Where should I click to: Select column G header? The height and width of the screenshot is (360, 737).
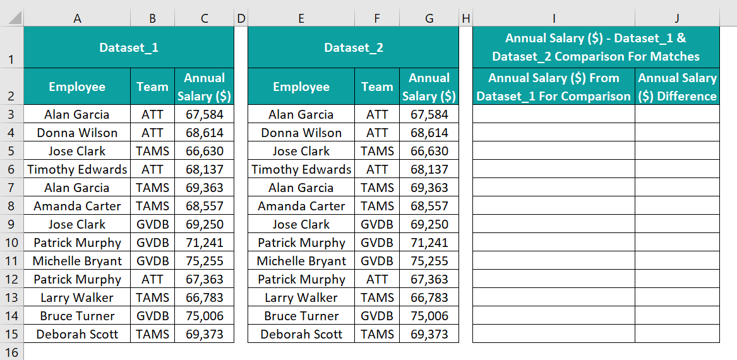(x=429, y=18)
